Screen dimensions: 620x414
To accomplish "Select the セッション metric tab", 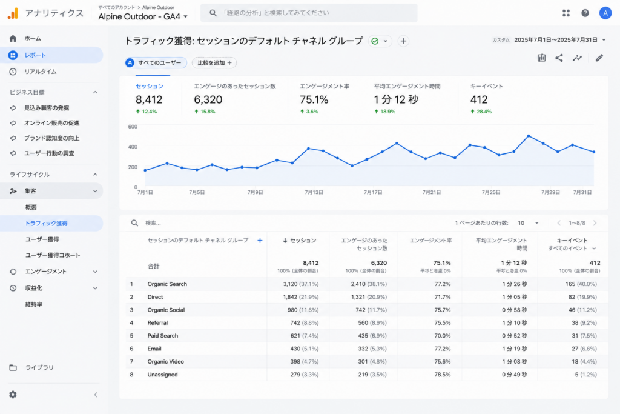I will pyautogui.click(x=153, y=98).
